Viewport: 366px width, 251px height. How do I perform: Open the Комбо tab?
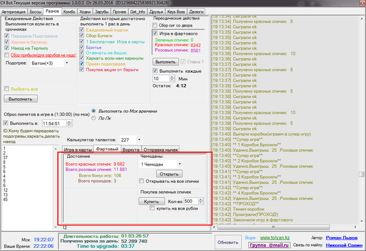tap(69, 12)
